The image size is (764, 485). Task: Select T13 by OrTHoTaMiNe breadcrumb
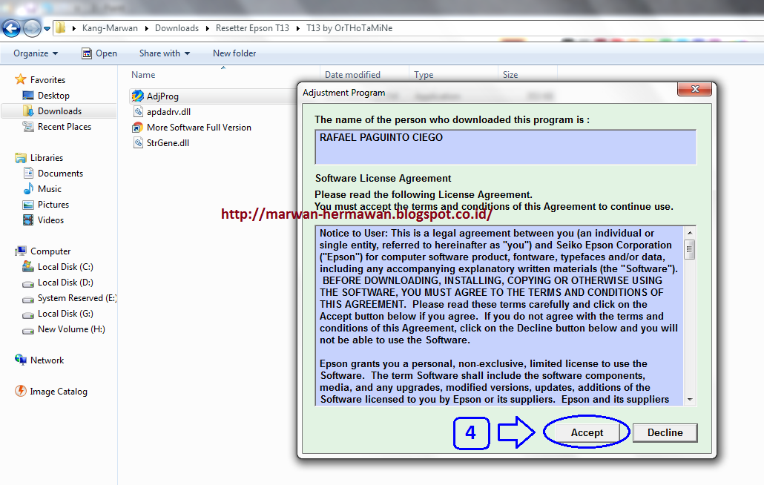pyautogui.click(x=349, y=28)
